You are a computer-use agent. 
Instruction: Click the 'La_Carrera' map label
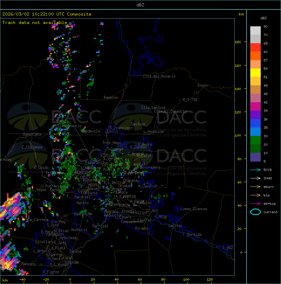38,220
